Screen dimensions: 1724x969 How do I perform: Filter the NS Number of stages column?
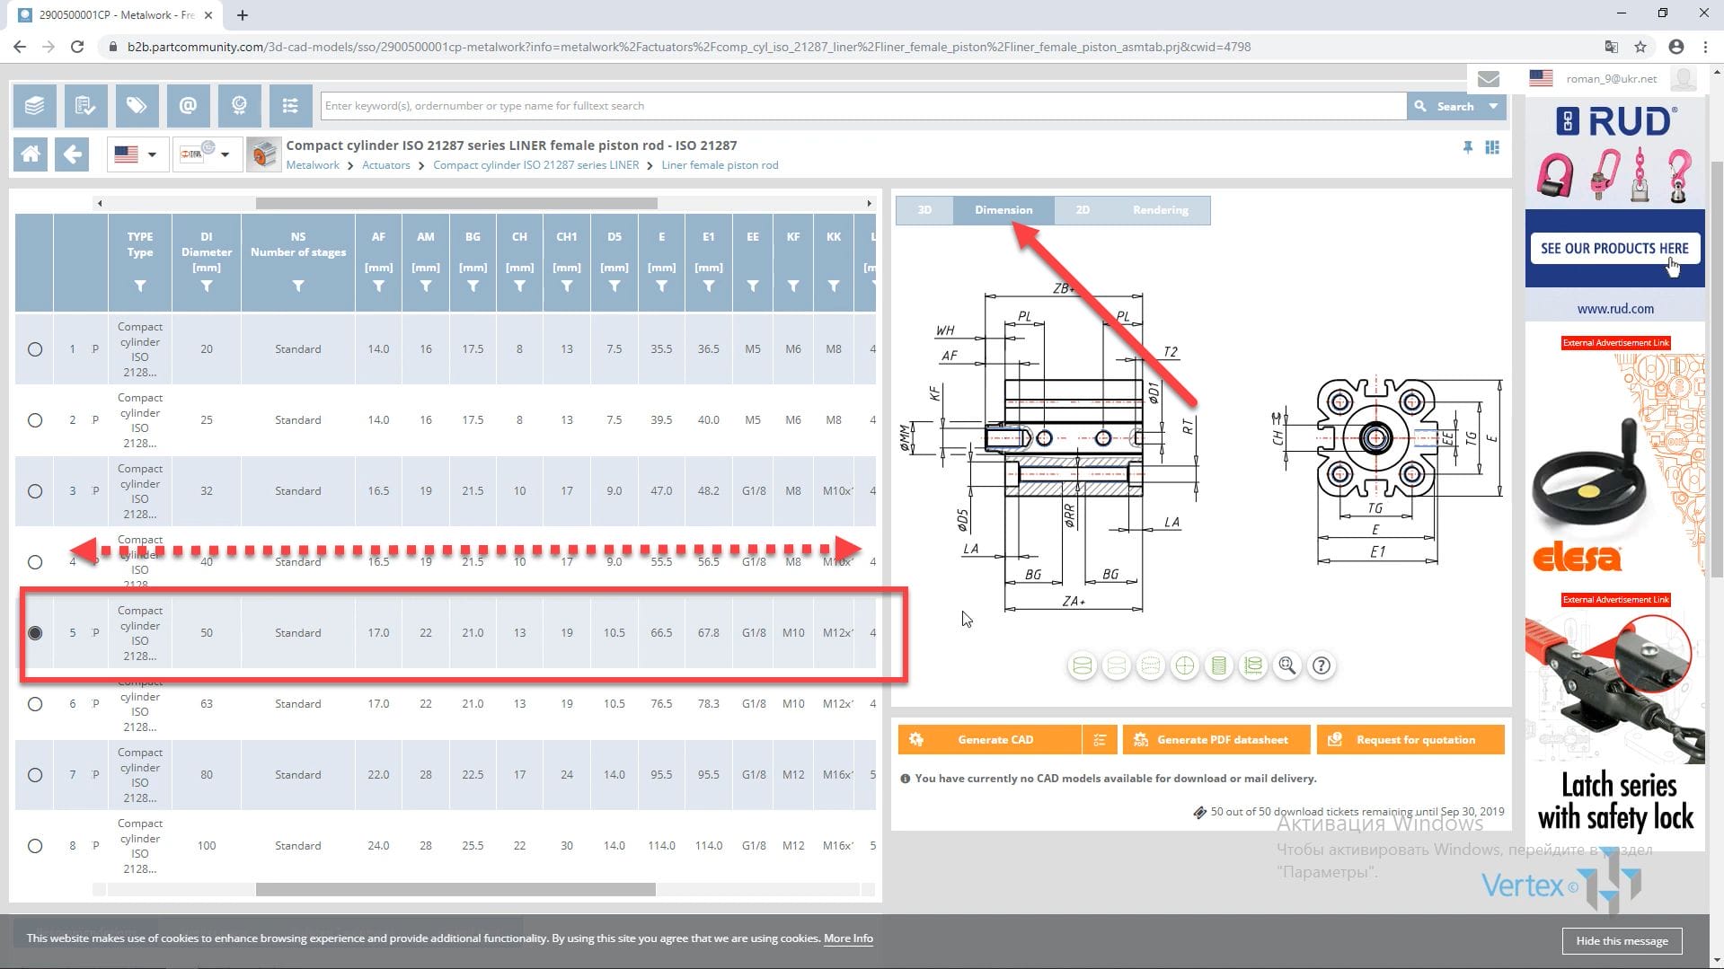298,286
